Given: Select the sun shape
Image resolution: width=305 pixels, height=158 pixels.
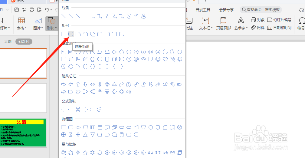Looking at the screenshot, I should (180, 59).
